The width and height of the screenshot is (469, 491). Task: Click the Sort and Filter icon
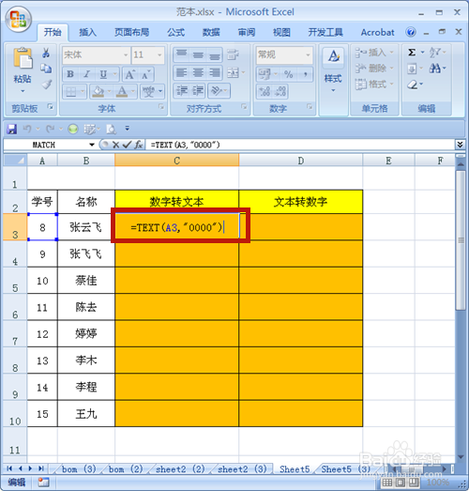coord(434,53)
